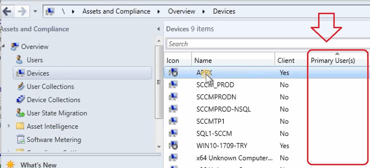Select the SCCM_PROD device name
370x168 pixels.
click(215, 85)
